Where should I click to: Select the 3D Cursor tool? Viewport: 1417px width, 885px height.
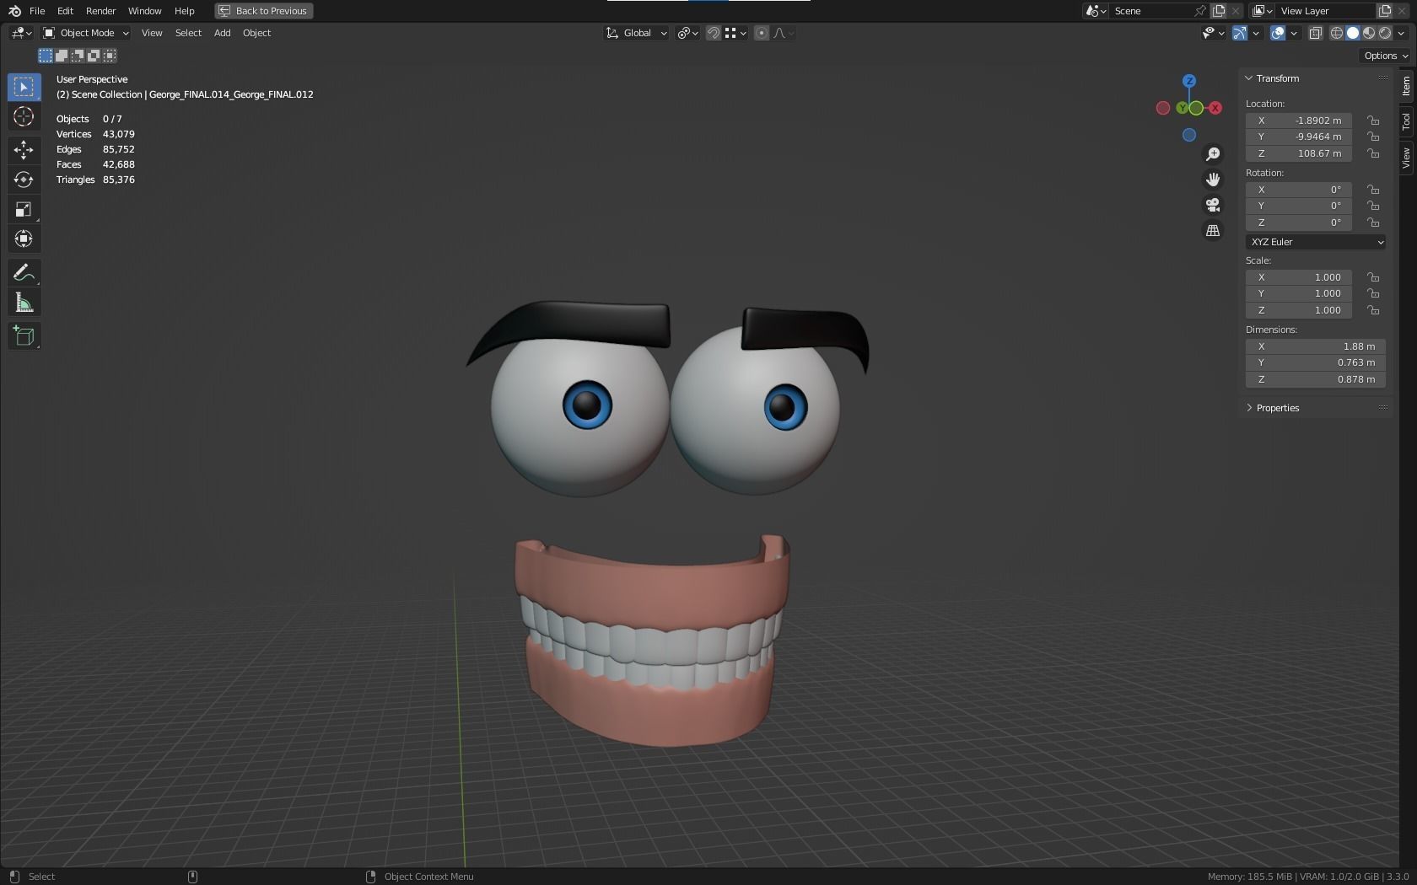24,116
